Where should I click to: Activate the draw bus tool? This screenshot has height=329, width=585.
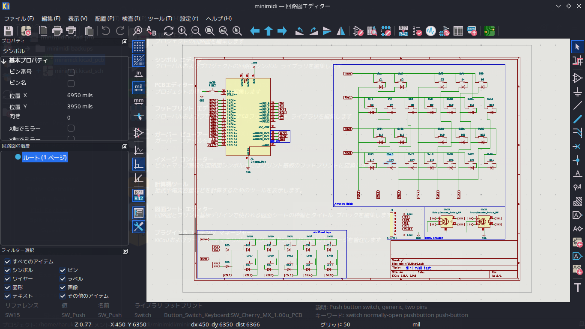tap(578, 119)
